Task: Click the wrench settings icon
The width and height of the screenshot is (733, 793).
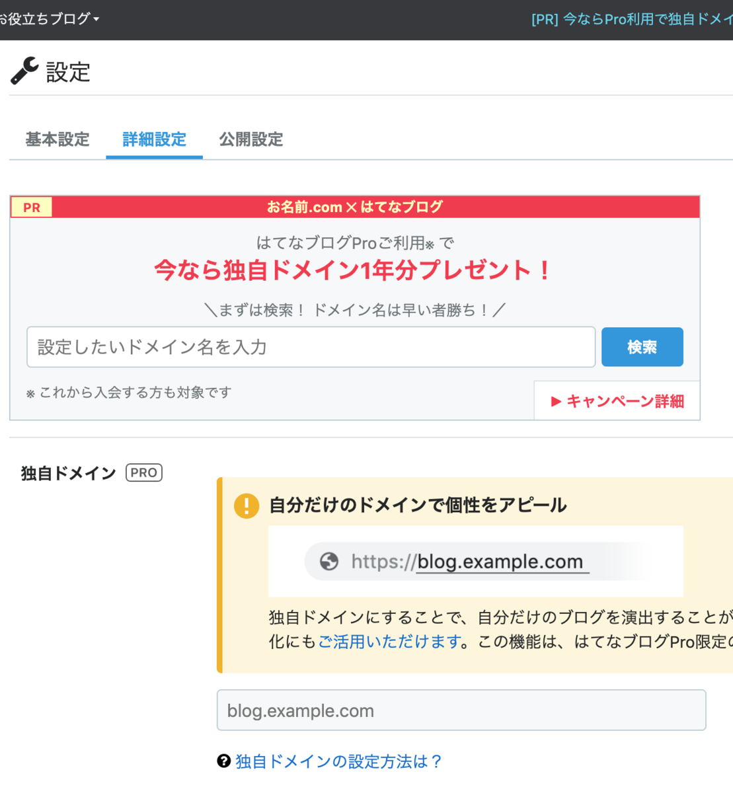Action: tap(24, 71)
